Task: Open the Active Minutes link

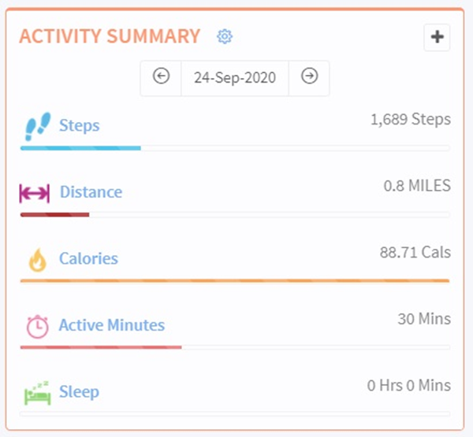Action: coord(112,325)
